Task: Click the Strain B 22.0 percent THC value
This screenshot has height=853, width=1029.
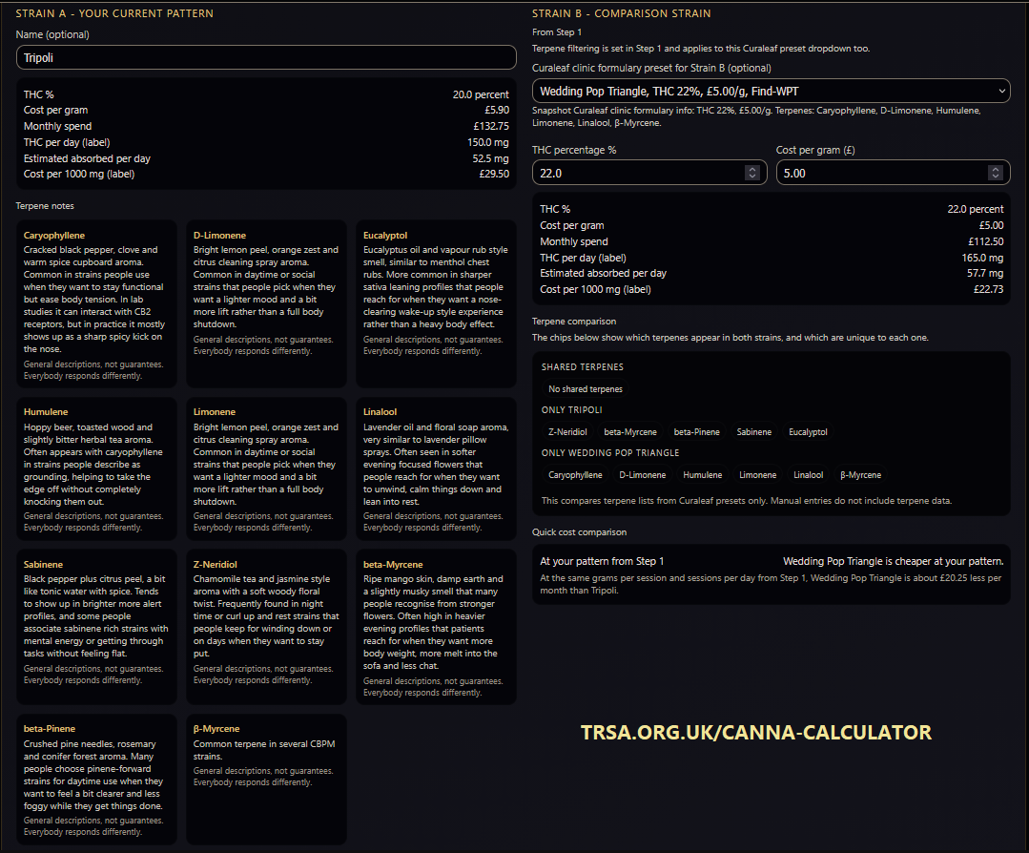Action: (x=976, y=209)
